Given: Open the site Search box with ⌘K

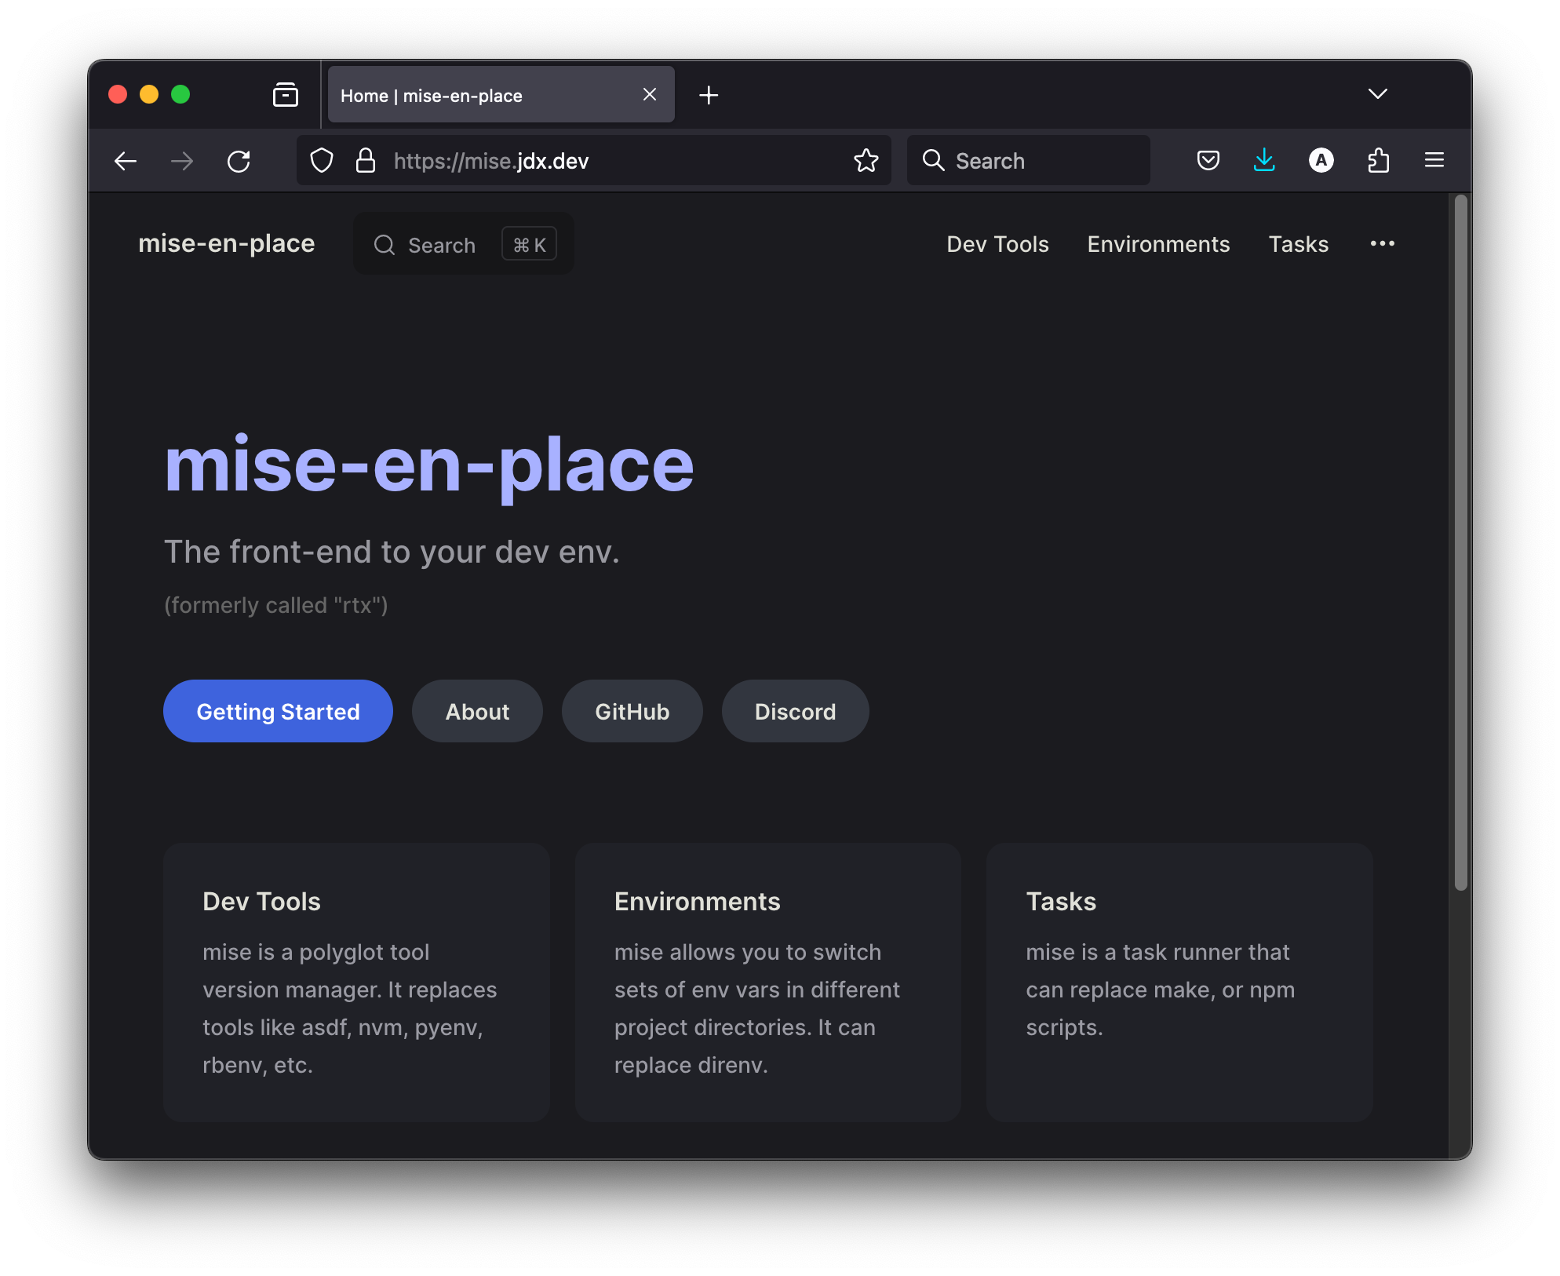Looking at the screenshot, I should pos(464,244).
